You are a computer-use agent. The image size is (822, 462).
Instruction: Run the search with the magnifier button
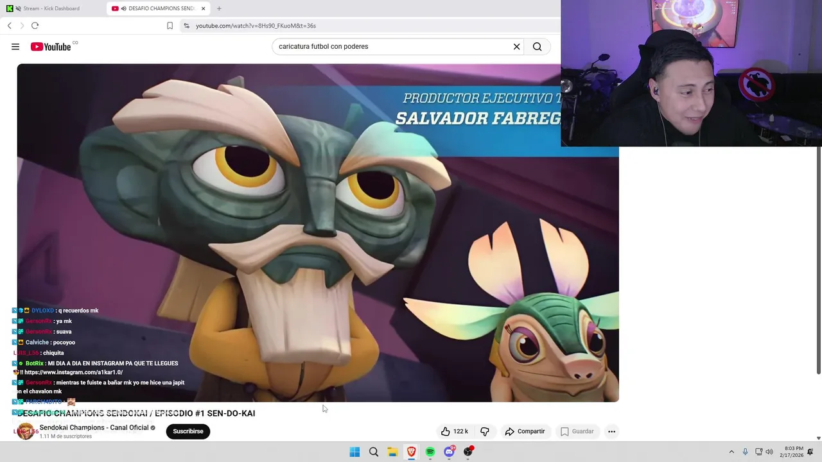point(538,46)
